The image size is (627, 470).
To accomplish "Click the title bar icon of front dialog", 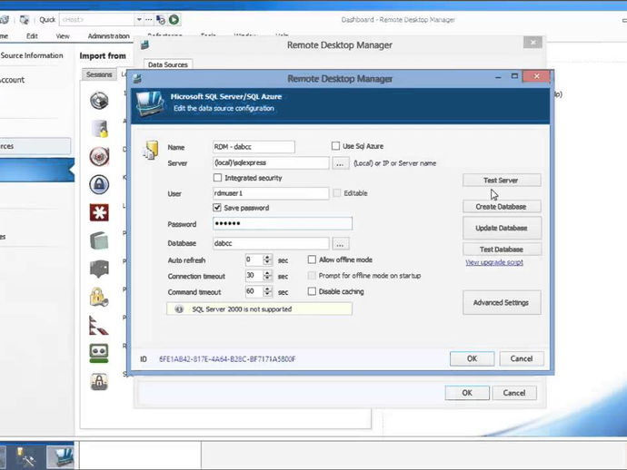I will [x=137, y=78].
